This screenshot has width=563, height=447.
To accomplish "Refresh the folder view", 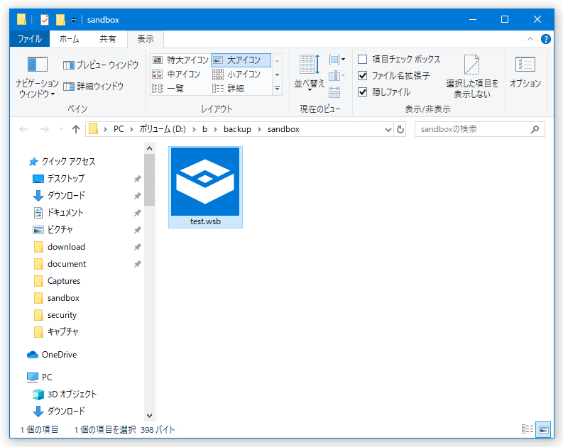I will click(x=400, y=129).
